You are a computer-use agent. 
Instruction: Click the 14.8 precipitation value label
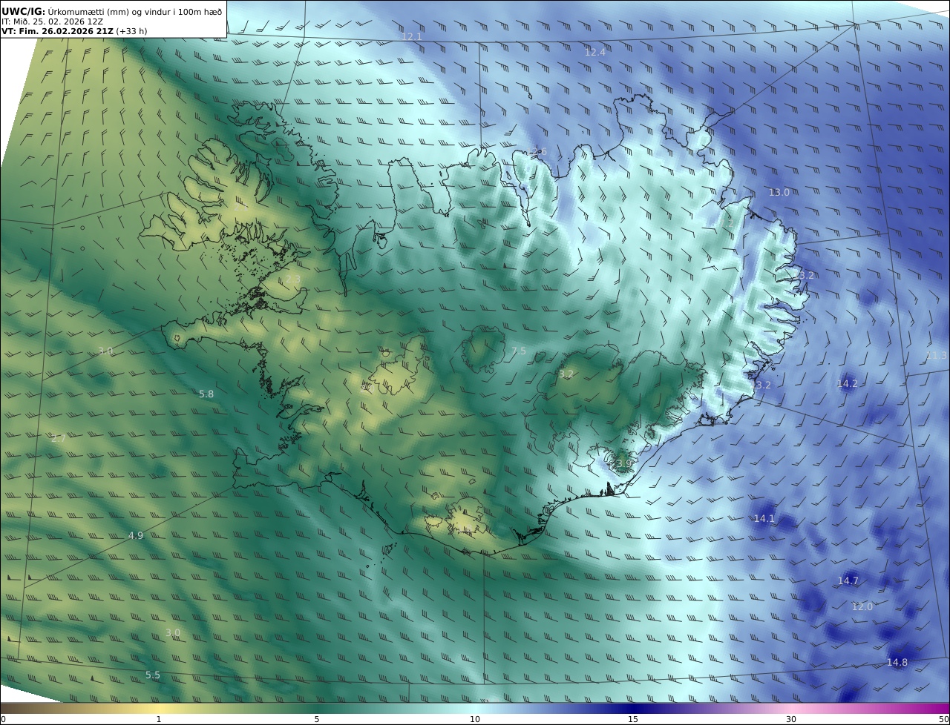point(897,662)
